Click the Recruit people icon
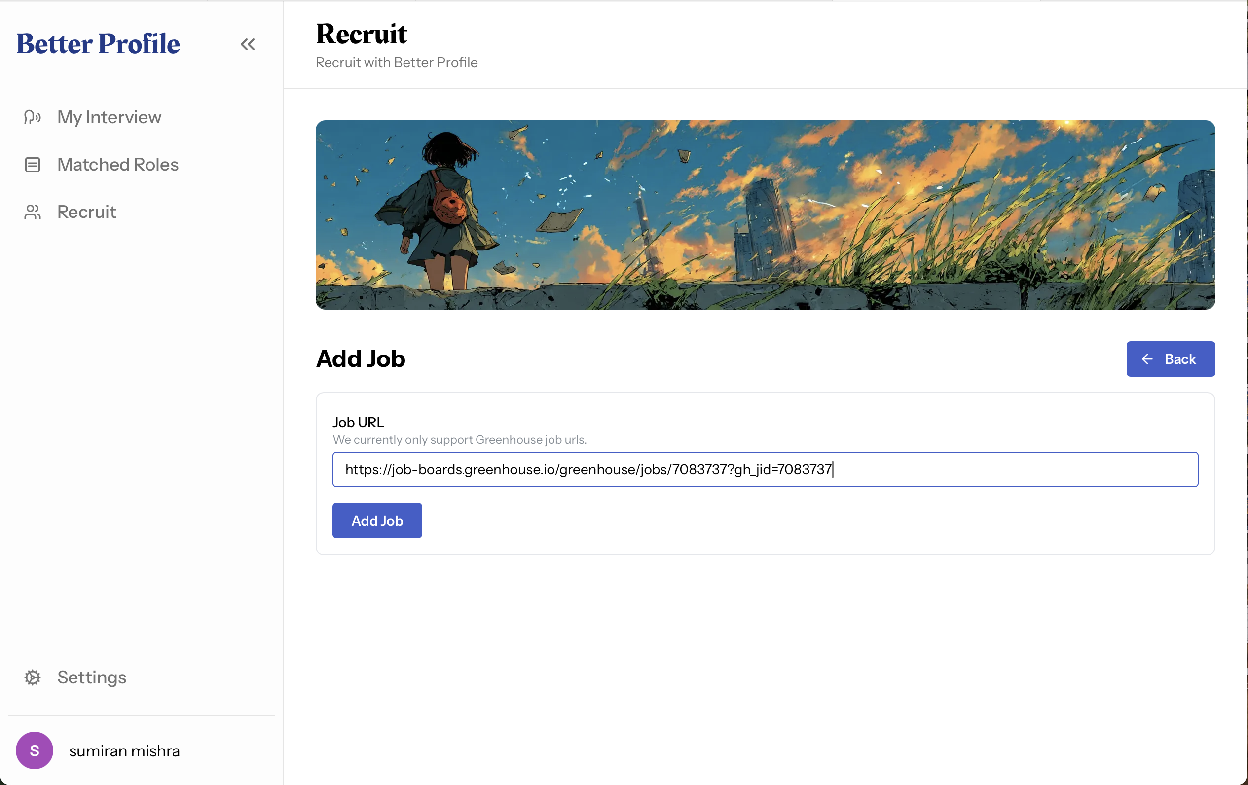 (x=32, y=212)
